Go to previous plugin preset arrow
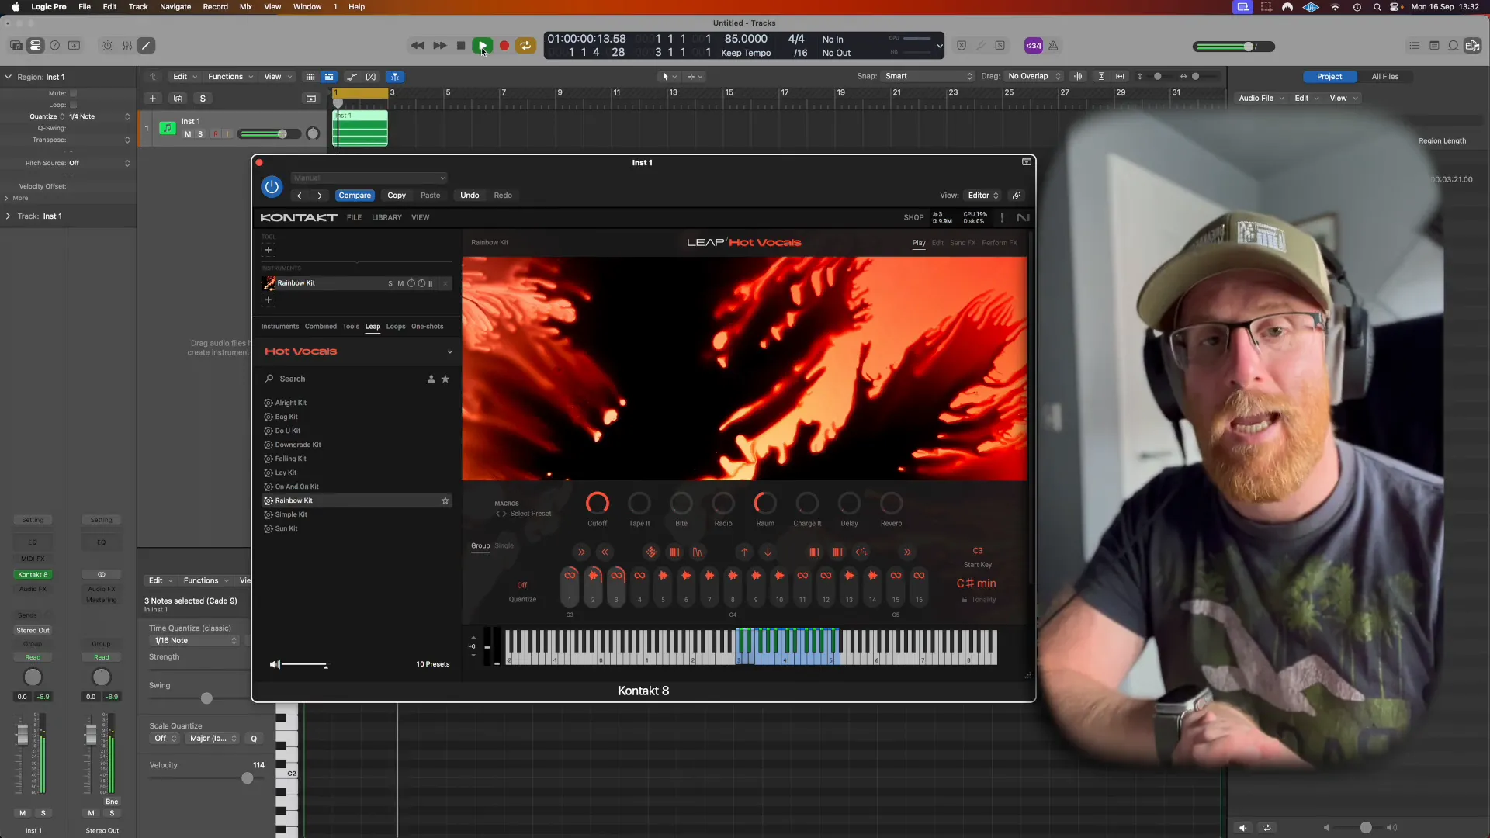The width and height of the screenshot is (1490, 838). 300,196
